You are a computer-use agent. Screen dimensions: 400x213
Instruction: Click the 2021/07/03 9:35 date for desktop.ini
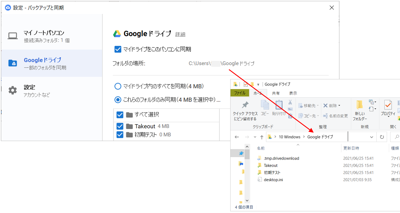click(357, 180)
